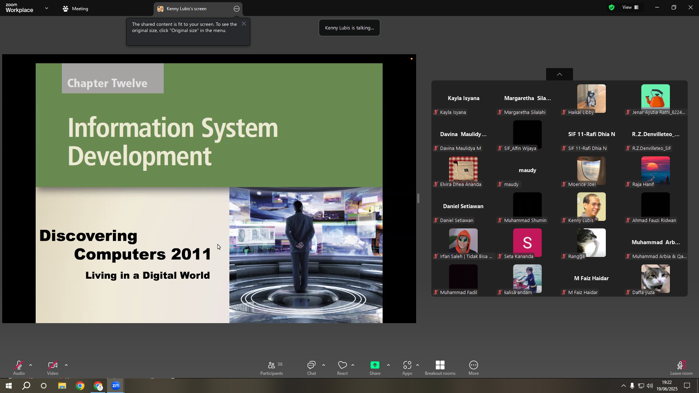Open Breakout rooms
Screen dimensions: 699x393
tap(440, 368)
